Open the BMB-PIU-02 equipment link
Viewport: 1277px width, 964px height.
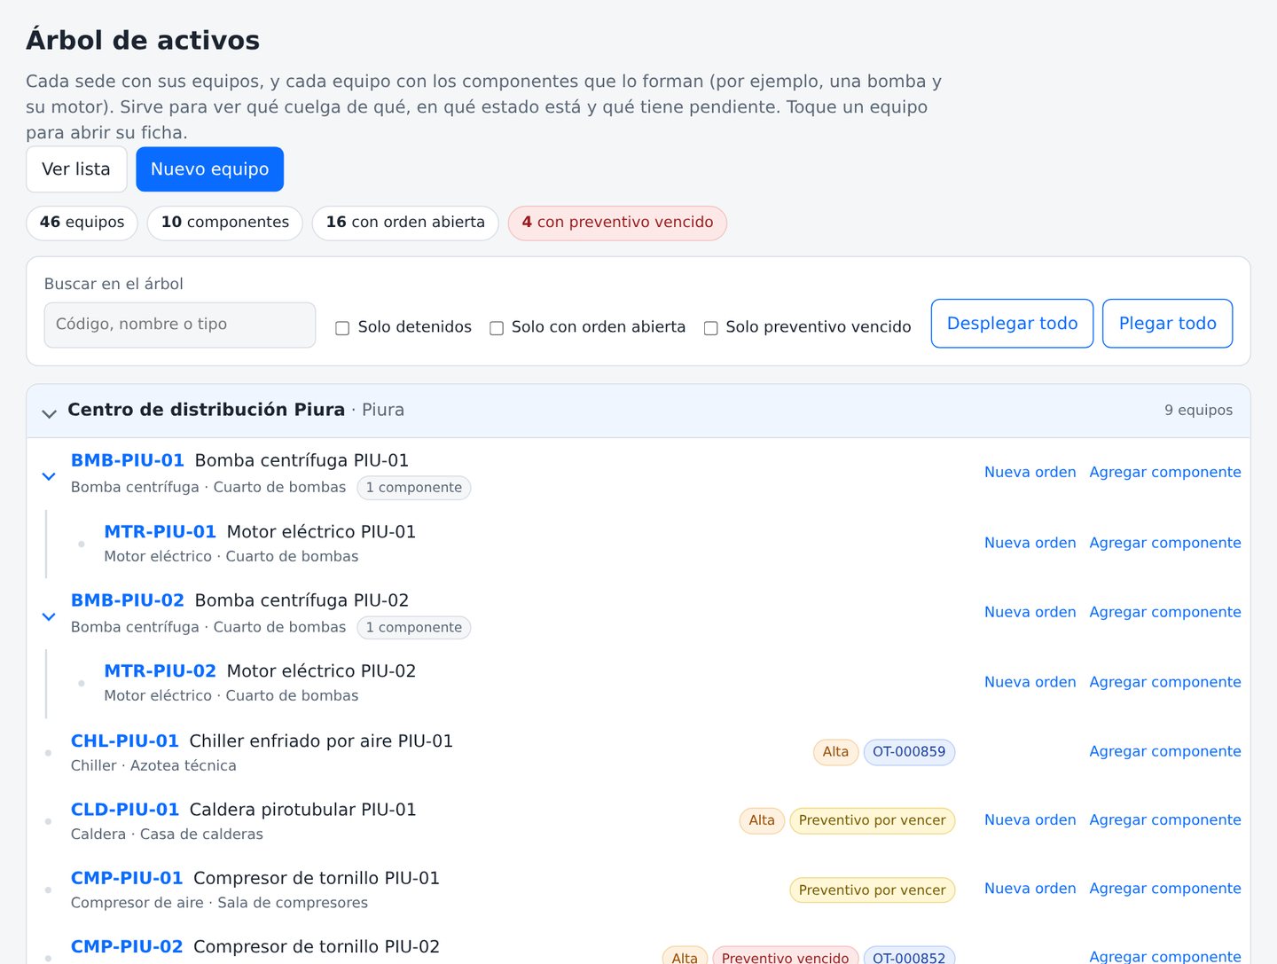point(128,600)
